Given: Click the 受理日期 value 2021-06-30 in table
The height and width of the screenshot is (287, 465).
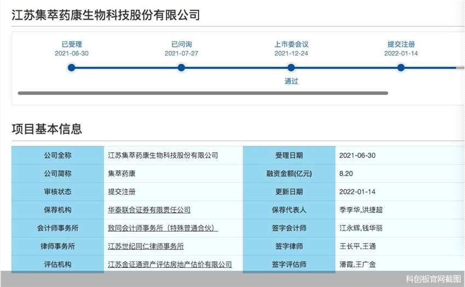Looking at the screenshot, I should click(x=357, y=156).
